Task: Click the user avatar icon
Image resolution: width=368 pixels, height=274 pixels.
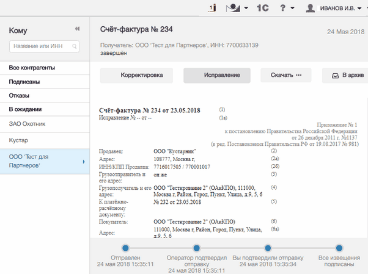Action: (x=311, y=8)
